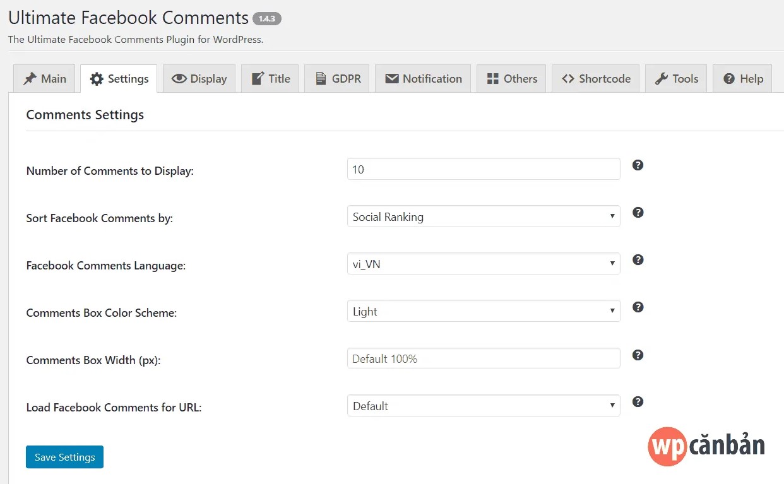Click help icon beside Sort Facebook Comments
Image resolution: width=784 pixels, height=484 pixels.
638,213
